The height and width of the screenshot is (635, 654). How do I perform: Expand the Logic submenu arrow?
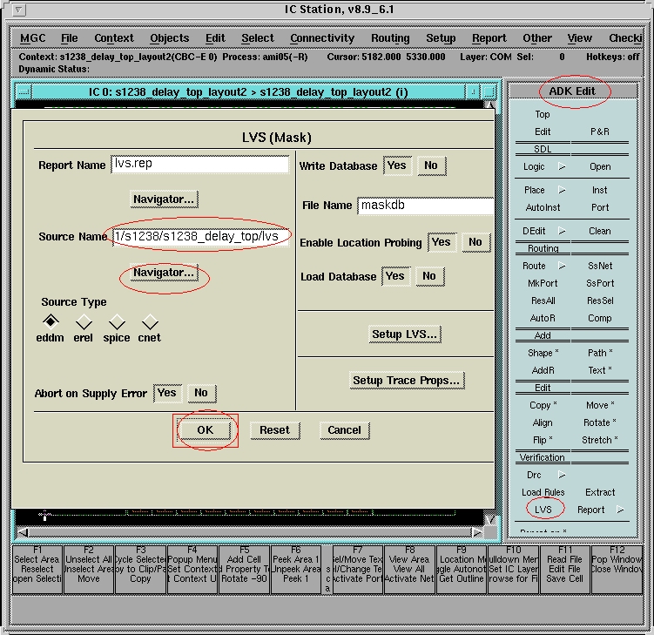pos(561,166)
